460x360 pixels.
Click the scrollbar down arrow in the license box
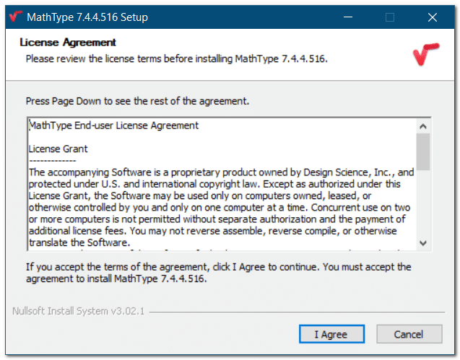423,244
